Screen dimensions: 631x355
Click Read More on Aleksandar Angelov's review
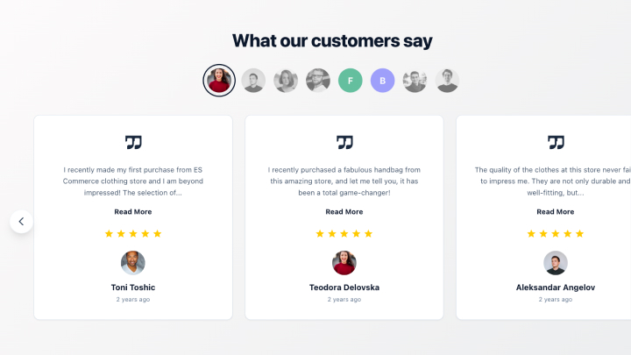point(556,211)
